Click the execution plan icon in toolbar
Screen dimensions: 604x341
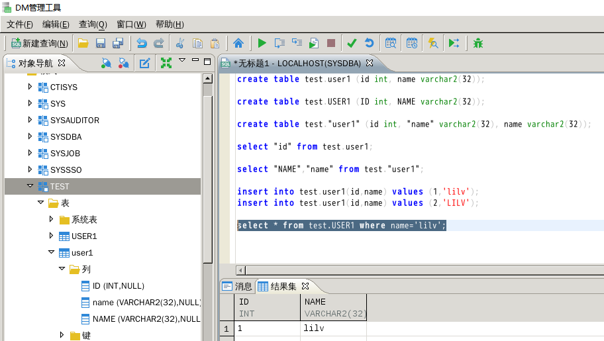point(297,43)
